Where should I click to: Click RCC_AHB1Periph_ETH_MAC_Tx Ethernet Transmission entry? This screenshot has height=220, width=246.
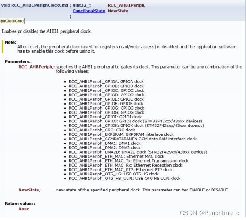128,161
